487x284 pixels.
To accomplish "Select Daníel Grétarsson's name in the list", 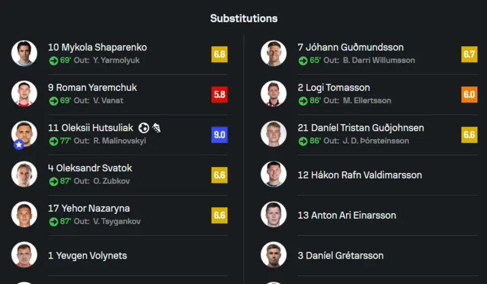I will point(341,255).
